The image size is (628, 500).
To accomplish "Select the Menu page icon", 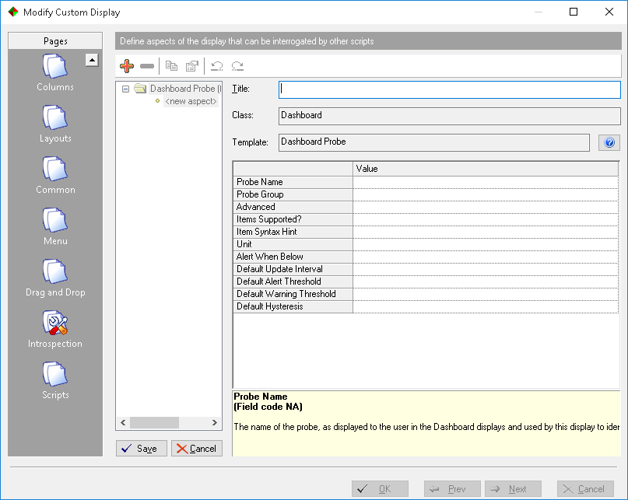I will pyautogui.click(x=54, y=225).
